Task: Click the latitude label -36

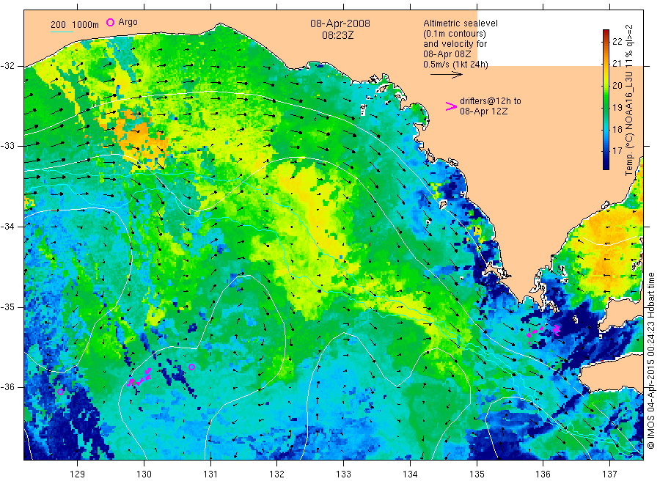Action: click(7, 387)
